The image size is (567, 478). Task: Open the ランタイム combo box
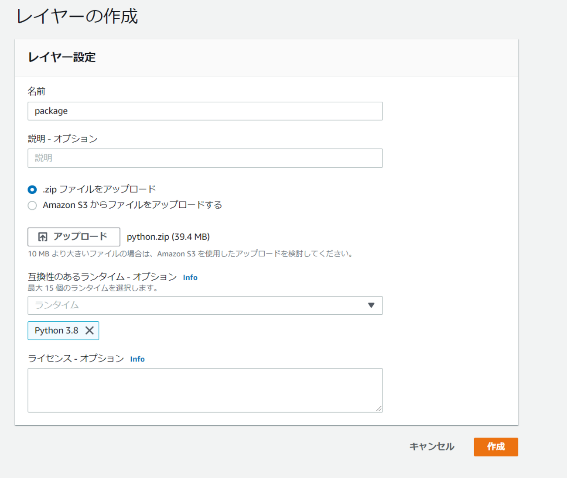(x=196, y=305)
